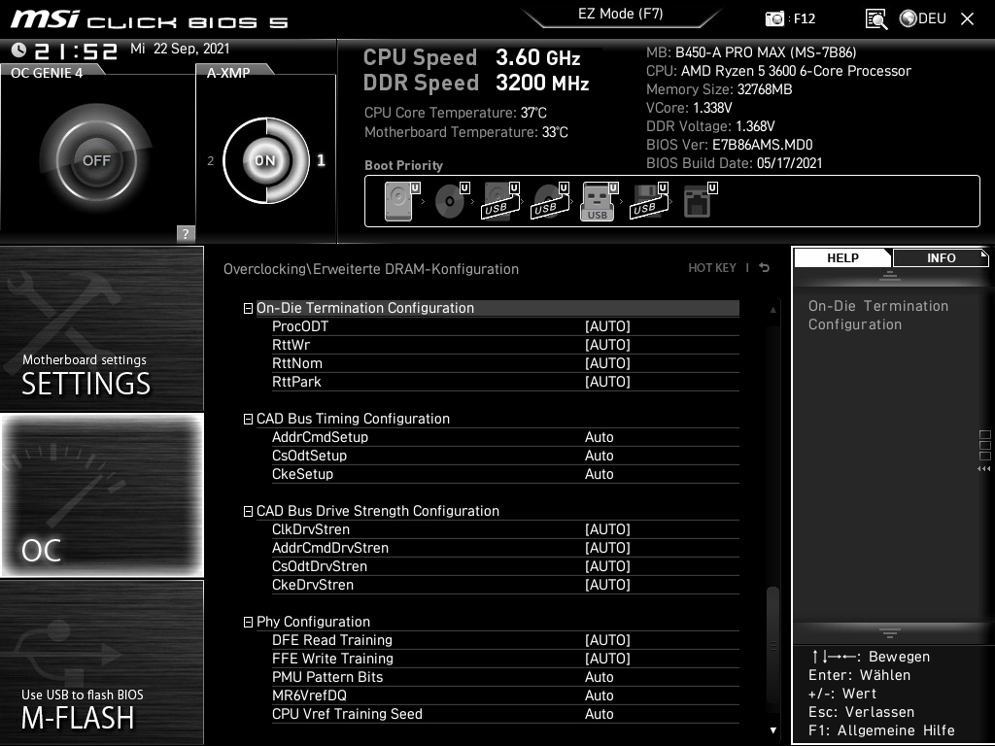Select the network boot priority icon
The width and height of the screenshot is (995, 746).
[x=702, y=199]
